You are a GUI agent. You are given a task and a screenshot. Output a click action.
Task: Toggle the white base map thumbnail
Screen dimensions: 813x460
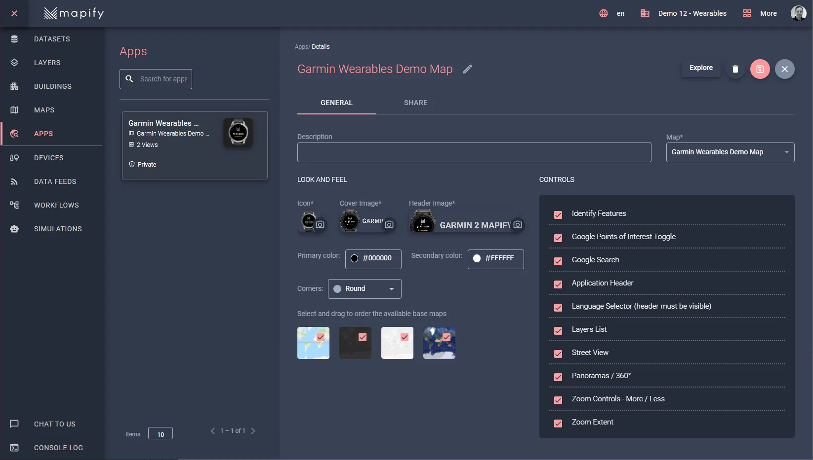click(397, 343)
